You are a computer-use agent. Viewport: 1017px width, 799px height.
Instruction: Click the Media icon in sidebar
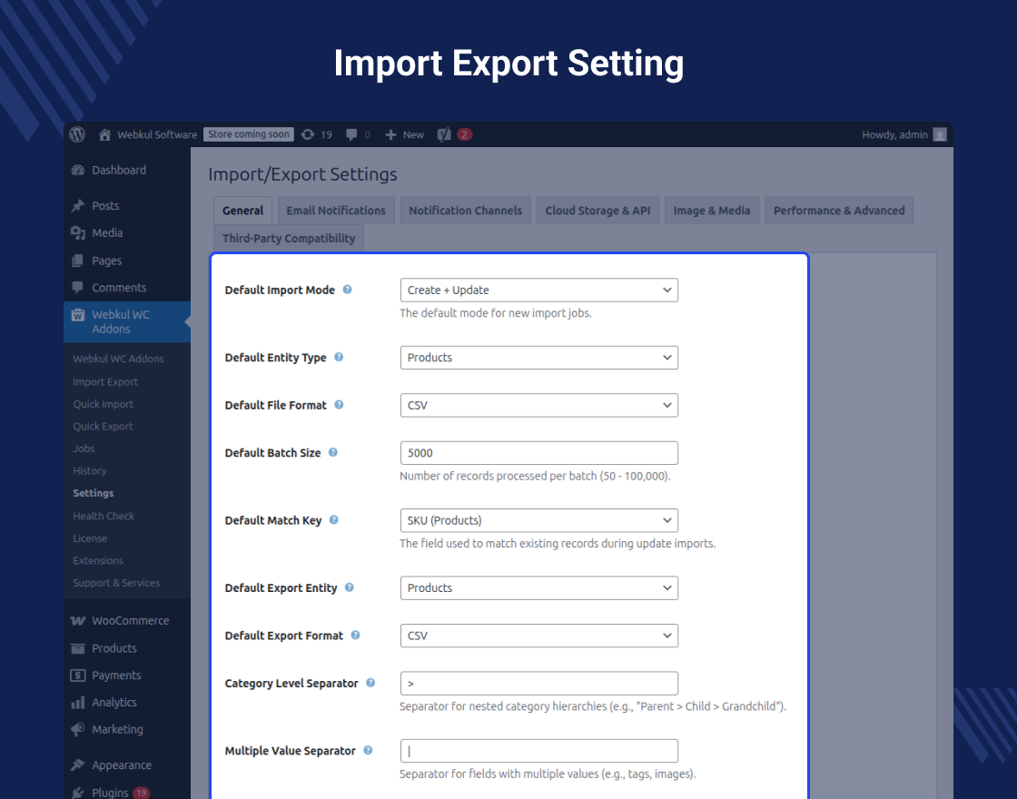pos(78,232)
